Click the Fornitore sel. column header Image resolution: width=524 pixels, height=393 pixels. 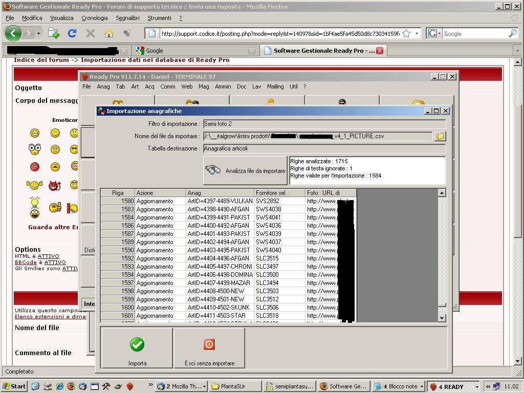click(x=279, y=193)
